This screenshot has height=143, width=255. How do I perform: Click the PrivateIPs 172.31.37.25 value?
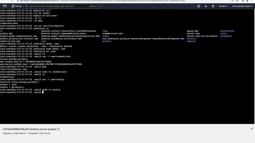tap(44, 133)
